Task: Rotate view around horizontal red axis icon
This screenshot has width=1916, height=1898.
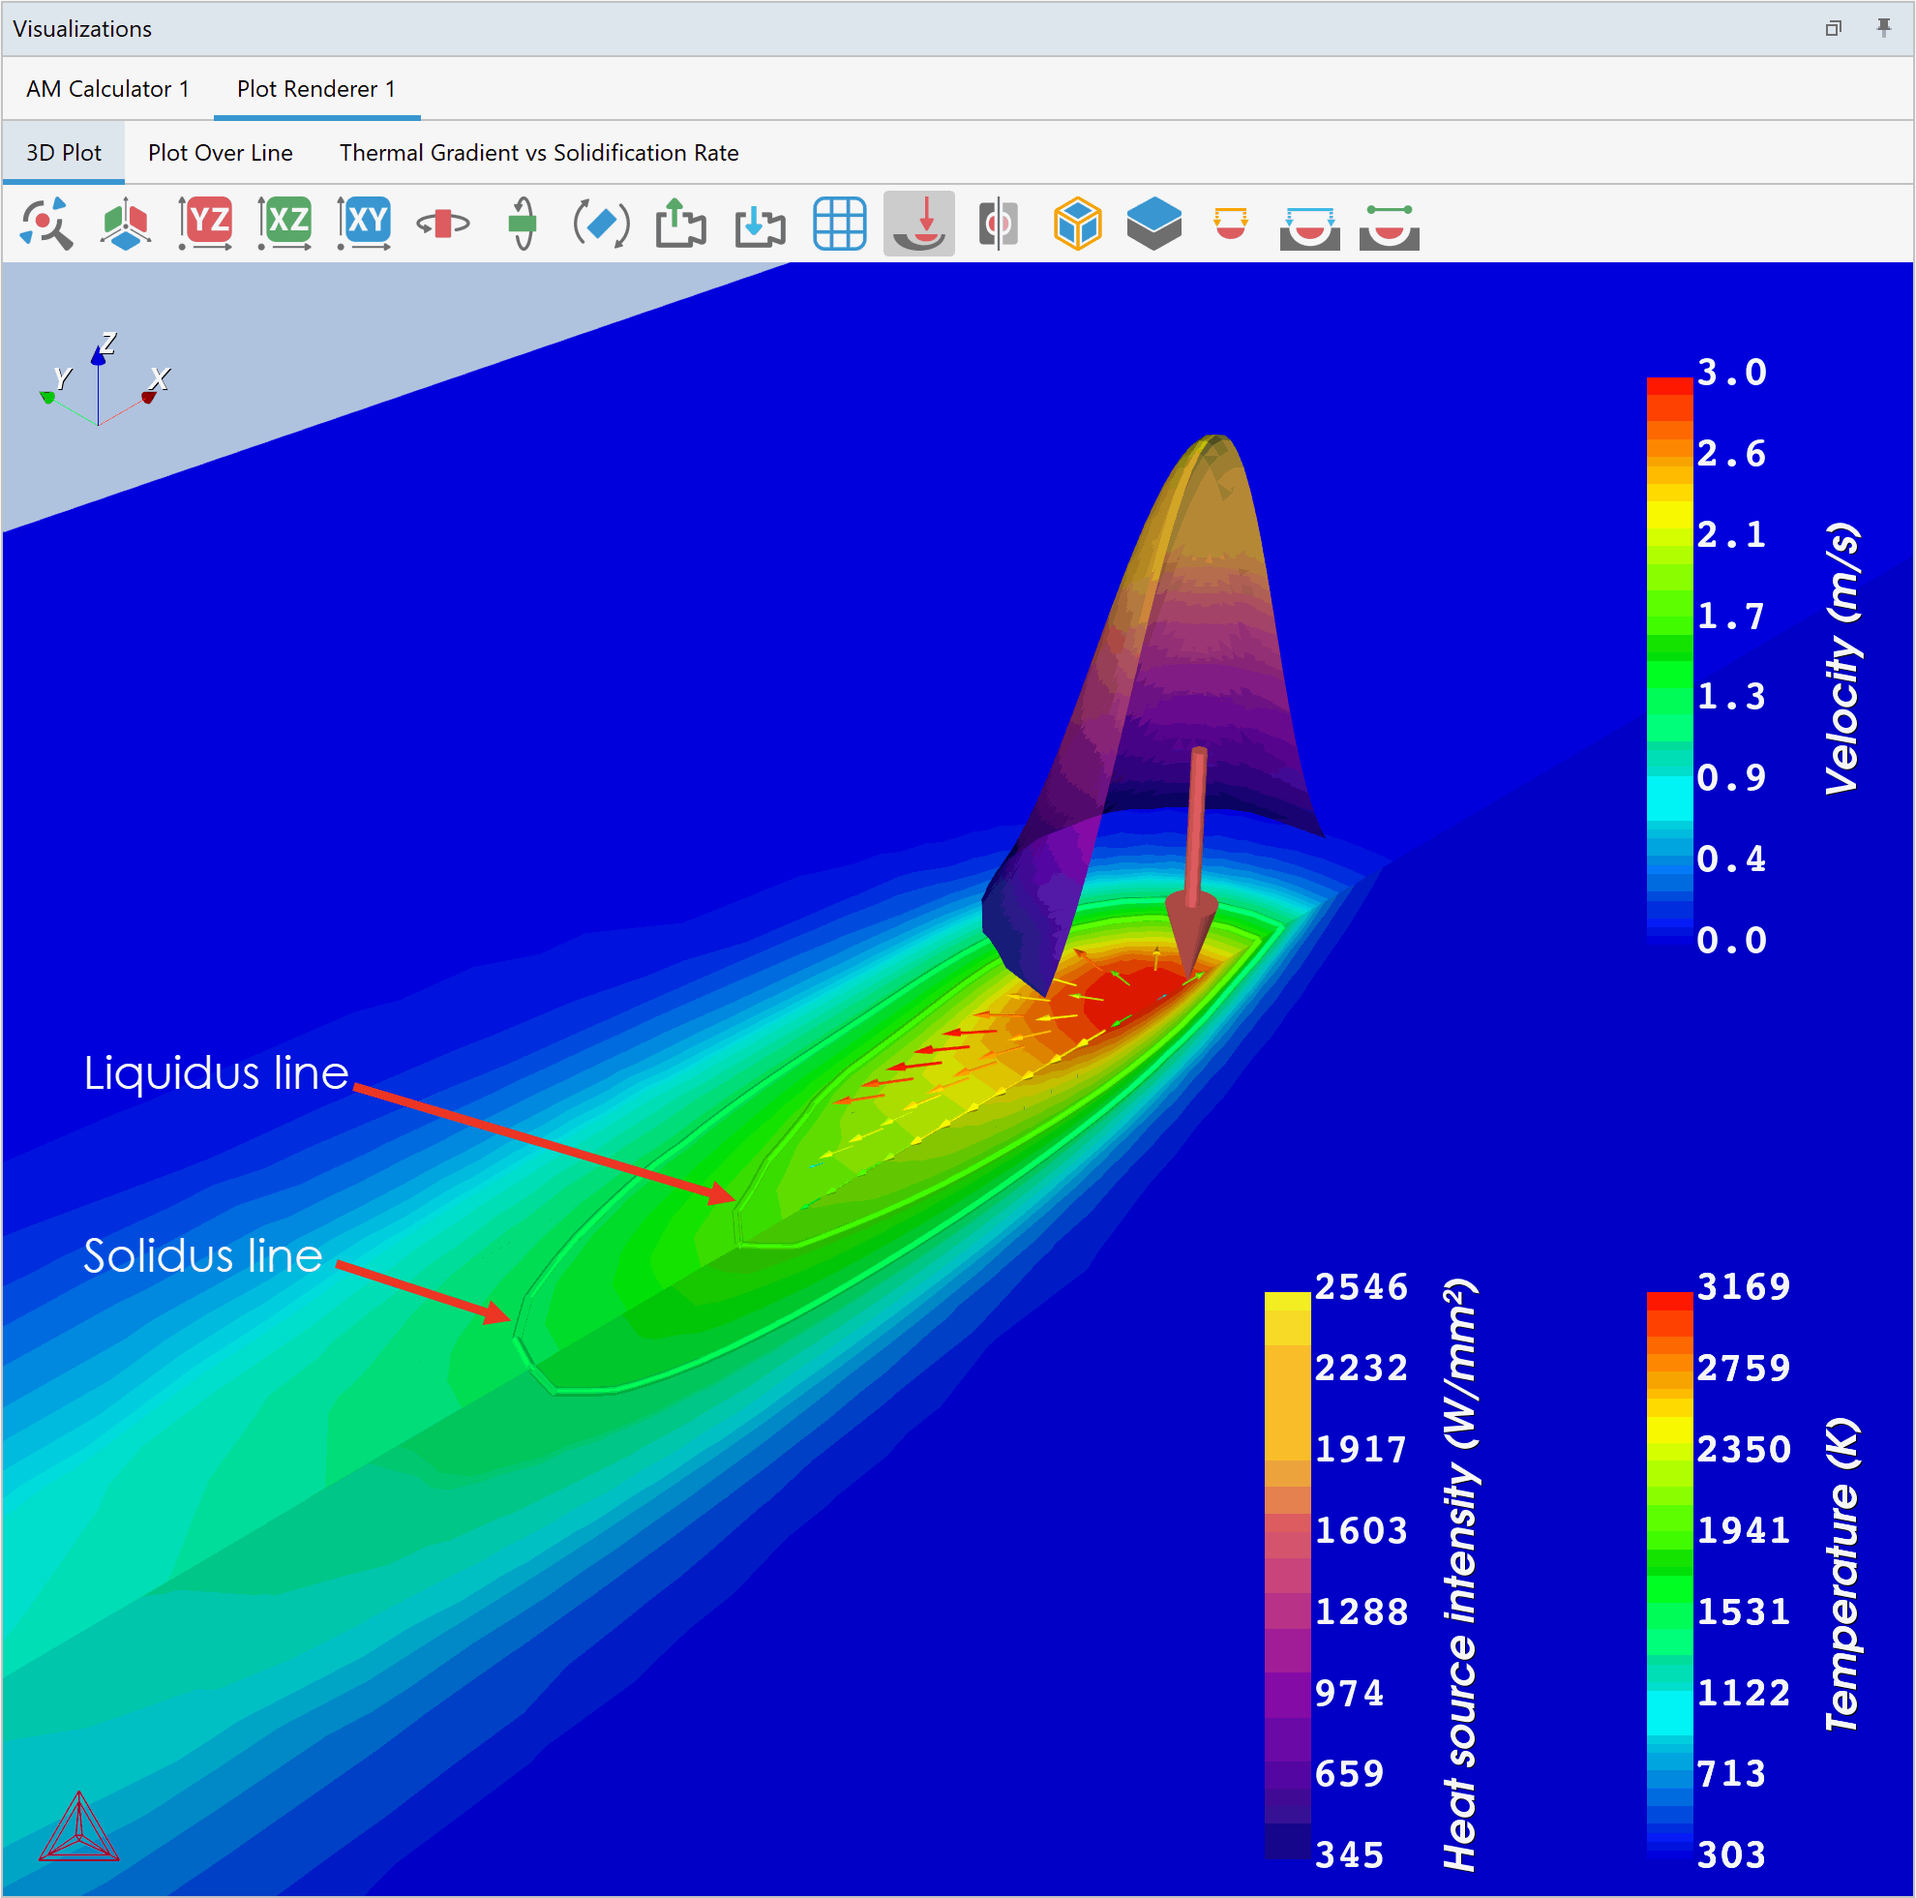Action: point(442,224)
